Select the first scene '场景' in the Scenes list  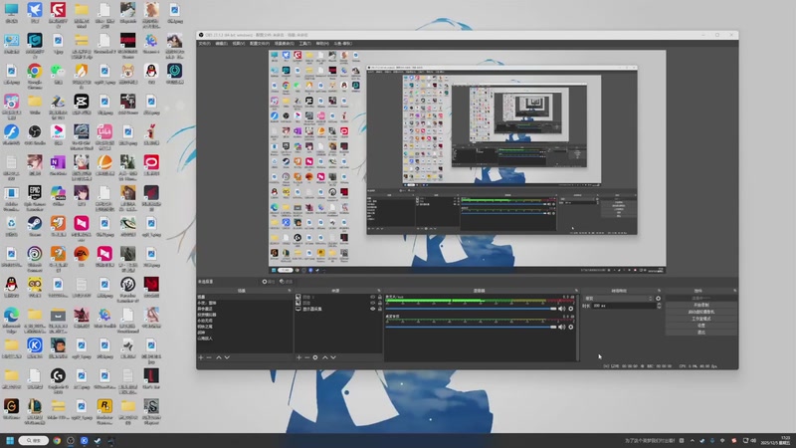pyautogui.click(x=245, y=297)
